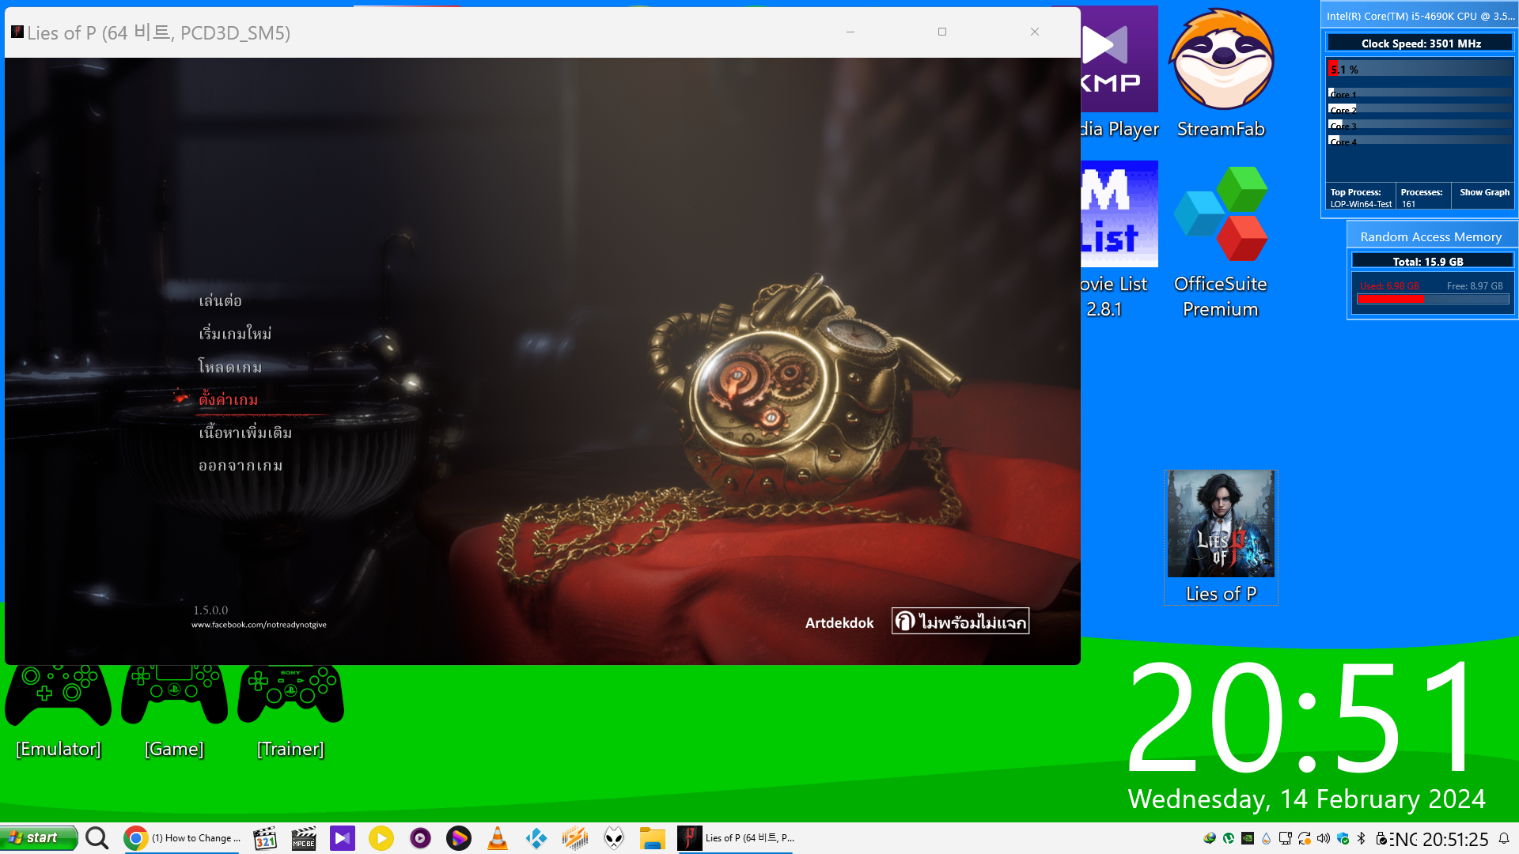Launch KMPlayer purple icon on the taskbar
1519x854 pixels.
(343, 838)
